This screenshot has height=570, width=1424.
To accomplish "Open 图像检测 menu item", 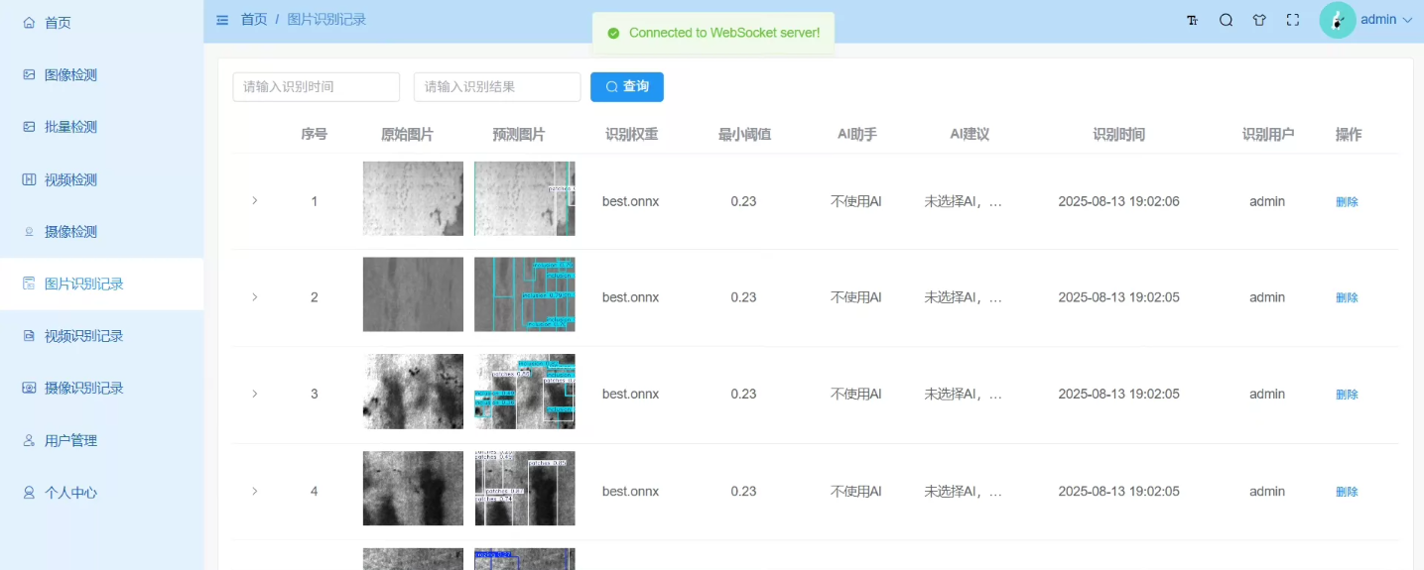I will (101, 74).
